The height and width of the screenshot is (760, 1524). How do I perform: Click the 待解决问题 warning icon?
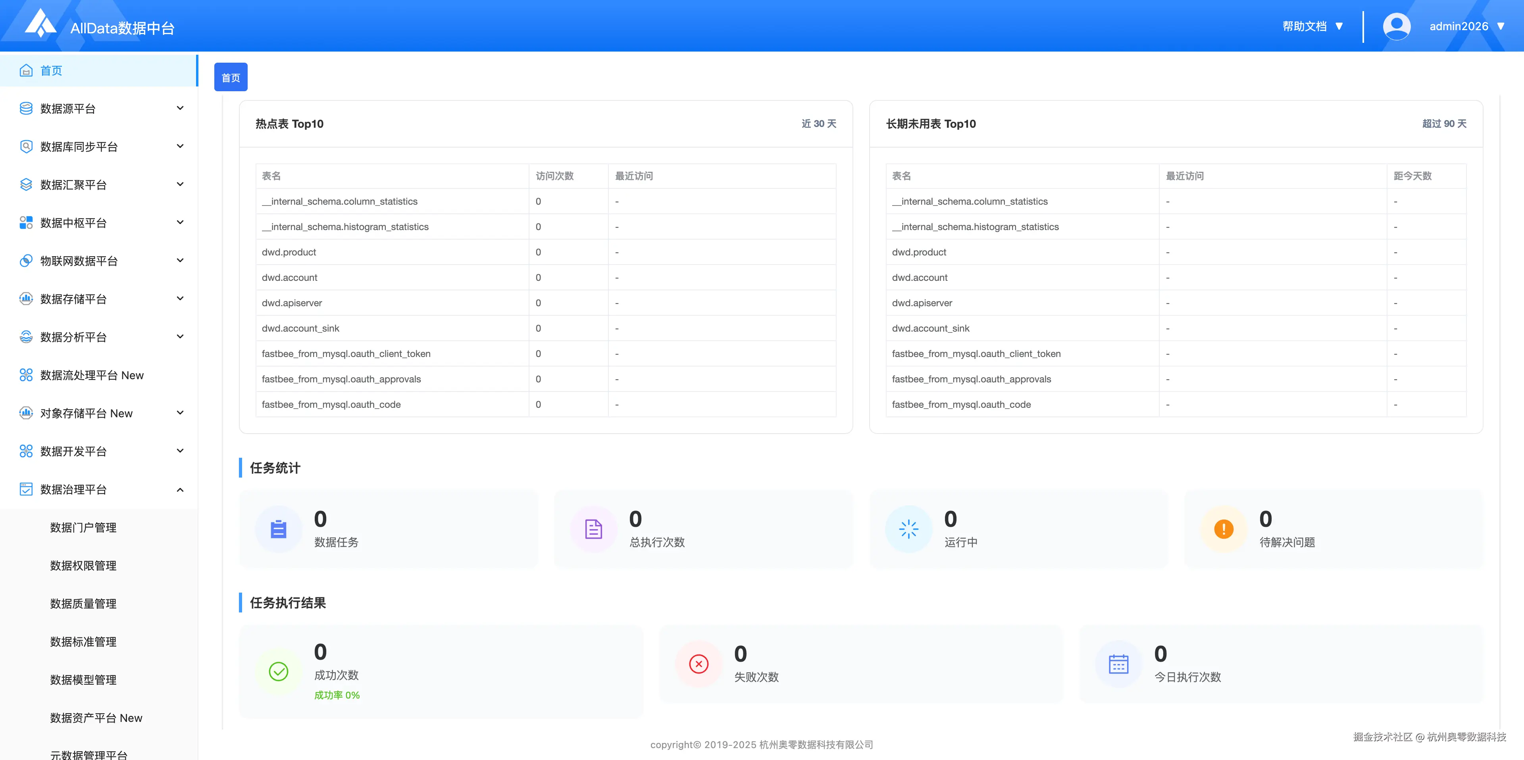pos(1224,529)
